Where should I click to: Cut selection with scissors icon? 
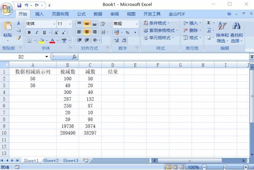[18, 23]
